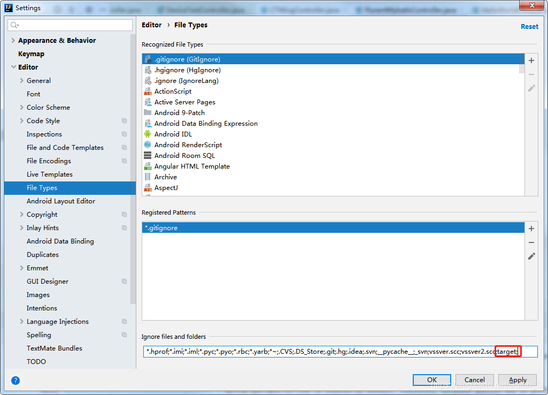The image size is (548, 395).
Task: Expand the Code Style settings node
Action: click(22, 121)
